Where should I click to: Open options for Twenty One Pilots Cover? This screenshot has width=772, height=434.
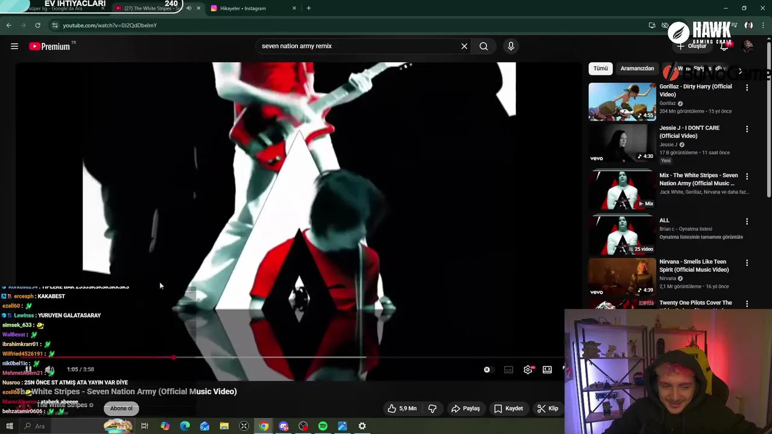tap(747, 304)
